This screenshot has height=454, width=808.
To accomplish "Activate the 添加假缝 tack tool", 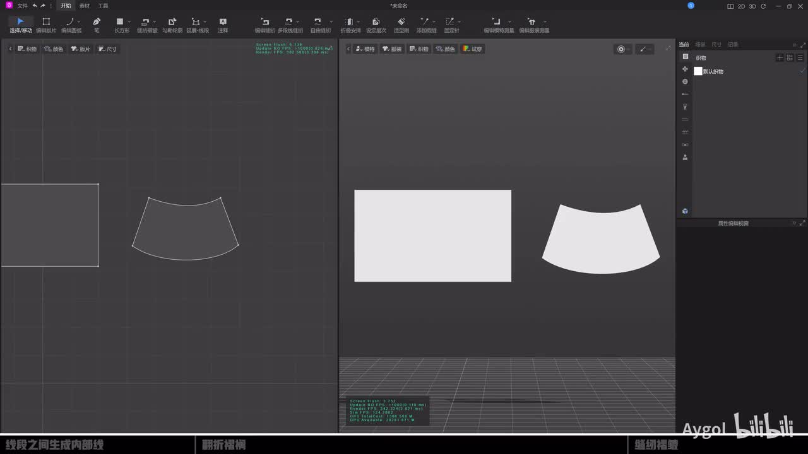I will tap(425, 25).
